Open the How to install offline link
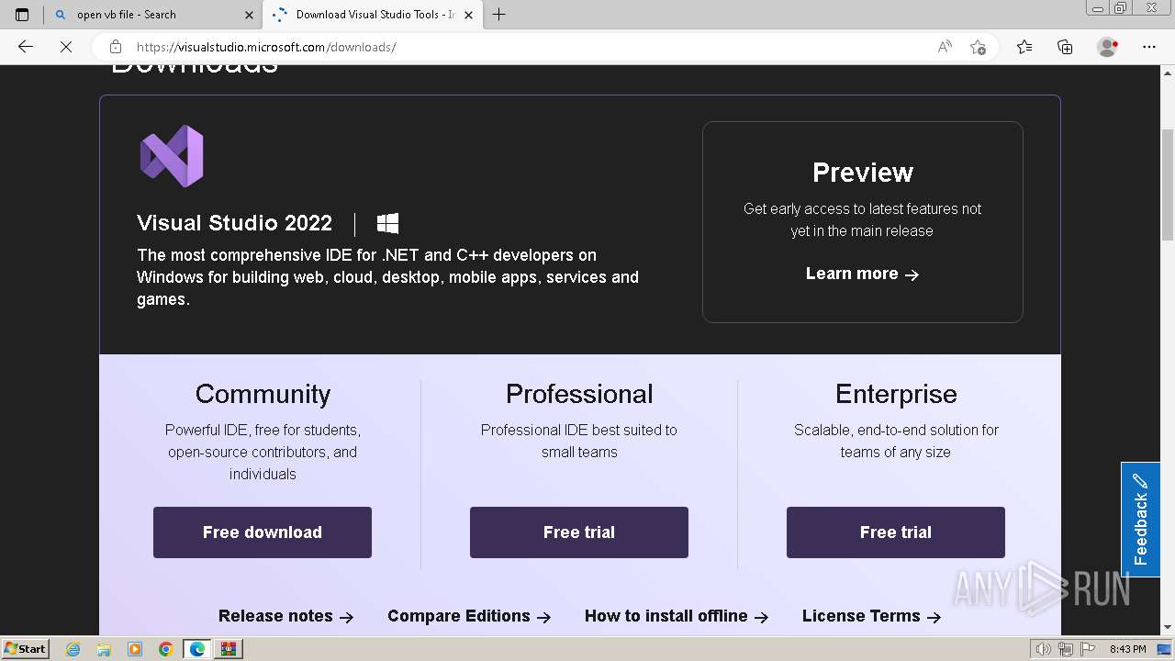Viewport: 1175px width, 661px height. point(677,616)
